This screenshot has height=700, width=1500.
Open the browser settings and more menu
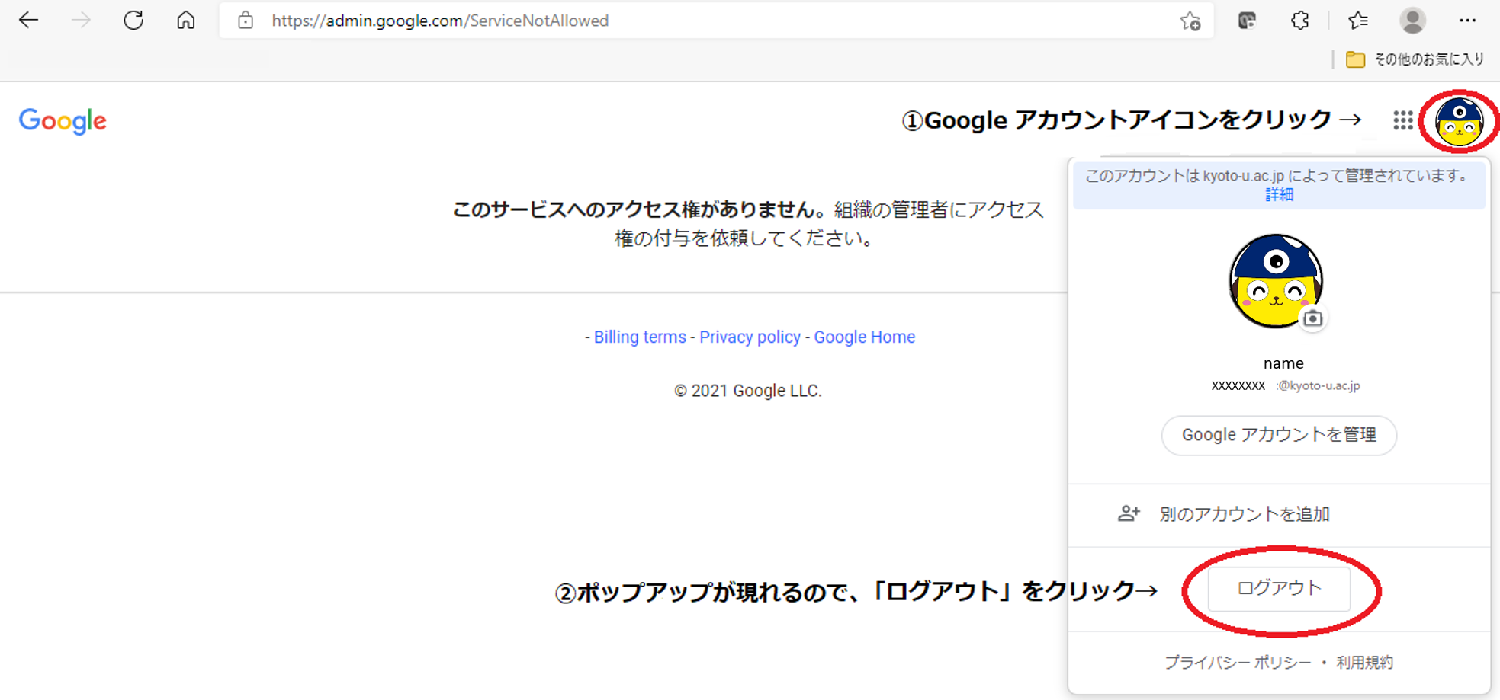pos(1467,21)
